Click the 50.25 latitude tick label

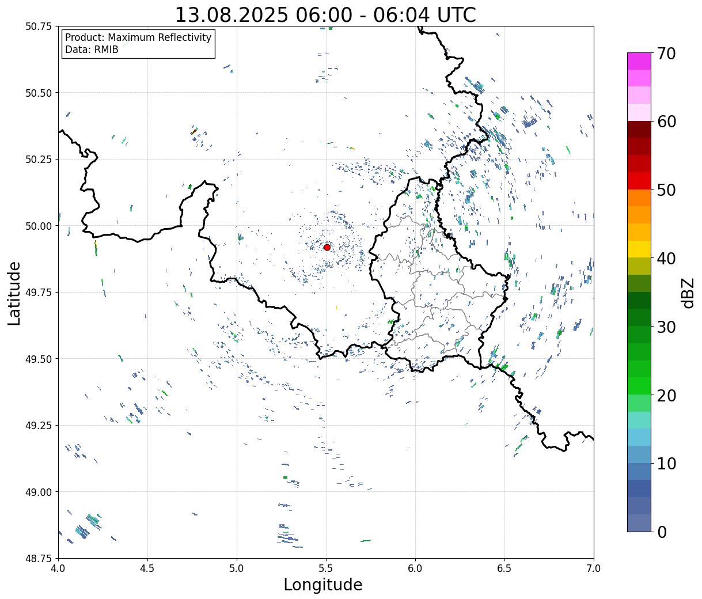click(x=38, y=160)
